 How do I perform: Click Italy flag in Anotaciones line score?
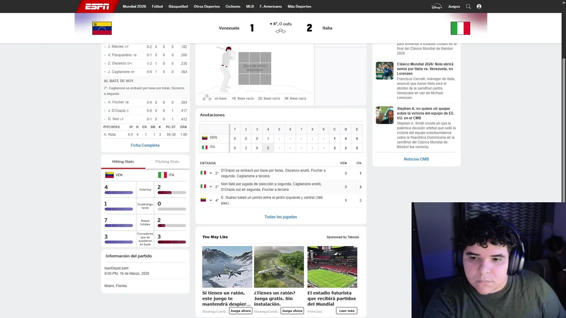click(205, 147)
